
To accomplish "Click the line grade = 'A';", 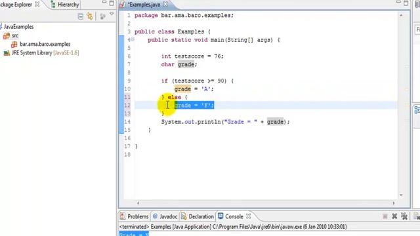I will [194, 89].
